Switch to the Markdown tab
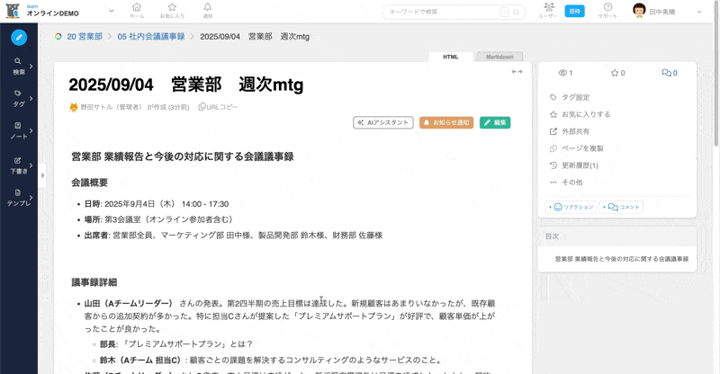Screen dimensions: 720x374 click(499, 57)
